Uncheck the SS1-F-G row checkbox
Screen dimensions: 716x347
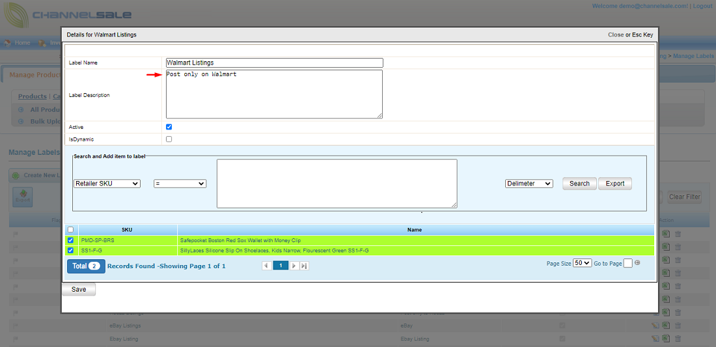point(70,250)
